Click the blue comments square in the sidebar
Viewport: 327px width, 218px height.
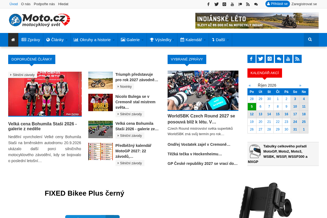point(279,59)
